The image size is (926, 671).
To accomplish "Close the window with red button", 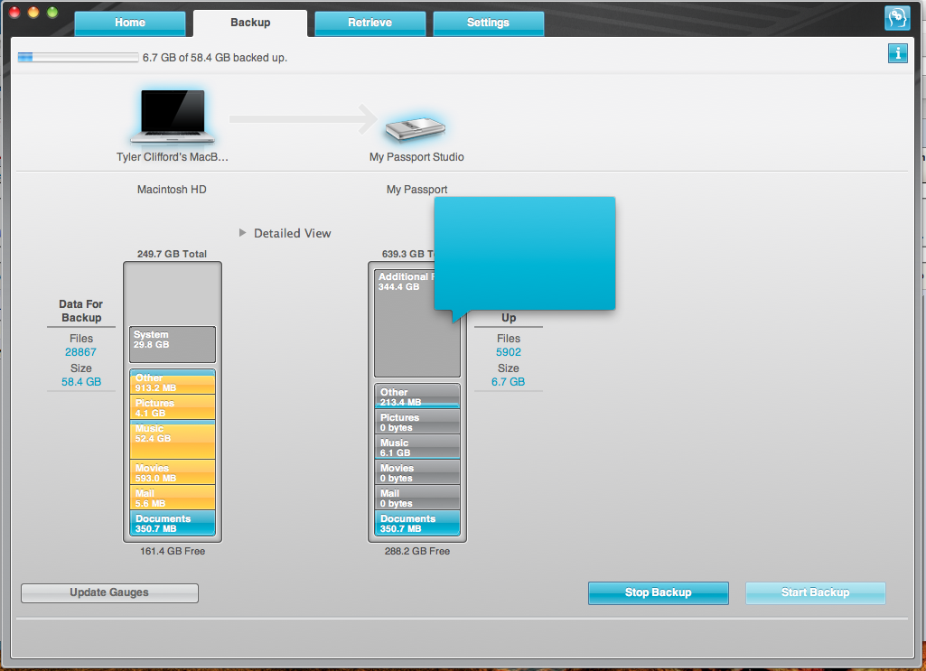I will 14,13.
